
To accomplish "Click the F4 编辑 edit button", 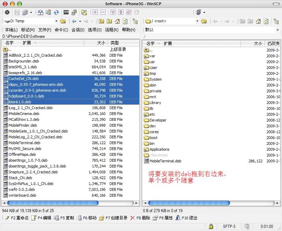I will click(x=42, y=218).
